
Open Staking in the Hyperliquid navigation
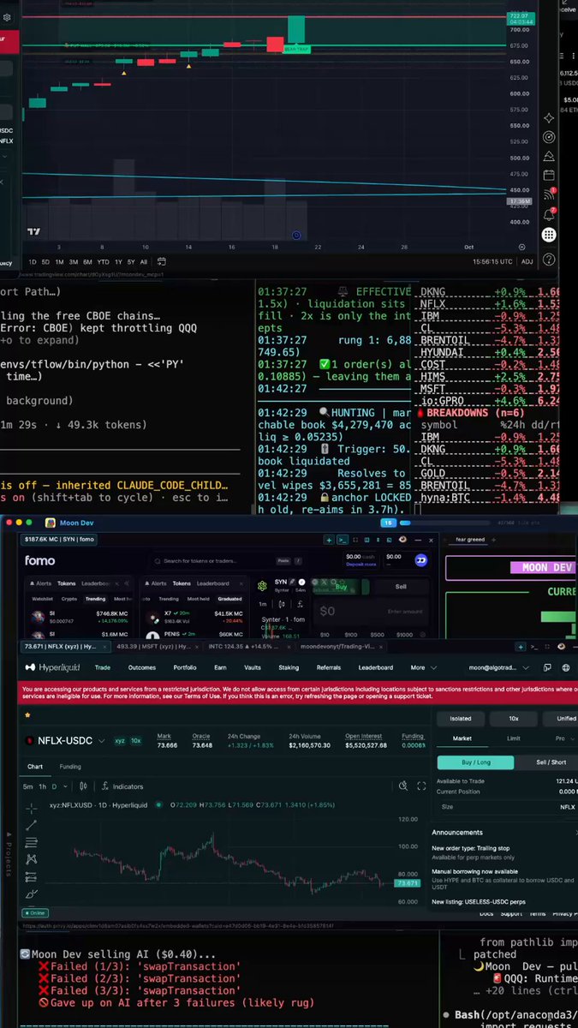pyautogui.click(x=289, y=667)
